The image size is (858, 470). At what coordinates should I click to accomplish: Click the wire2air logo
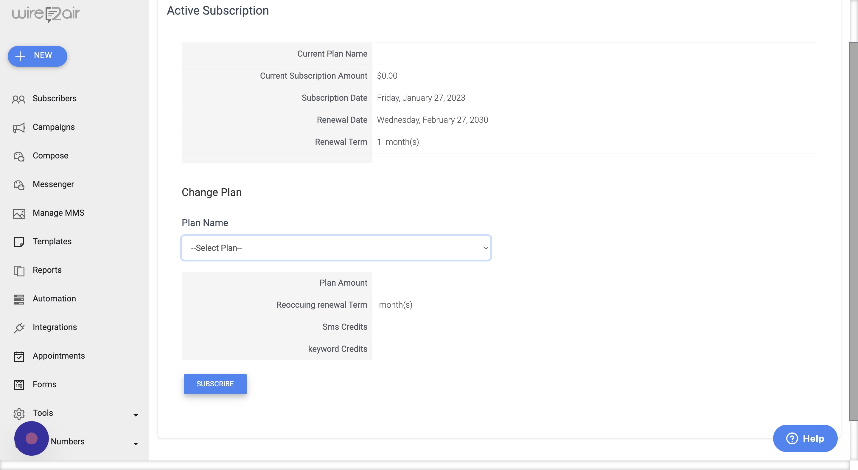point(46,14)
